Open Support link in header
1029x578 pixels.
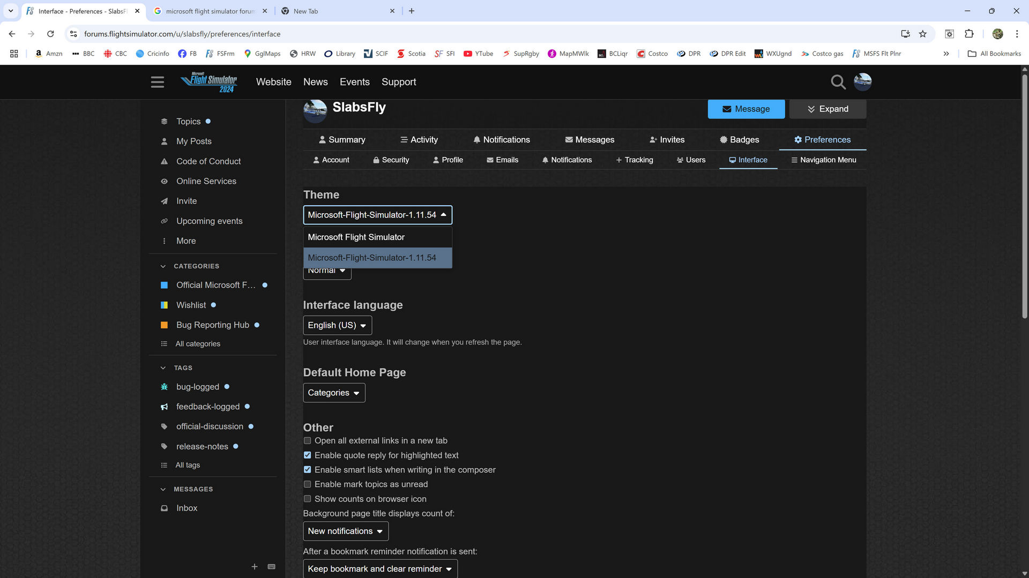[x=399, y=82]
